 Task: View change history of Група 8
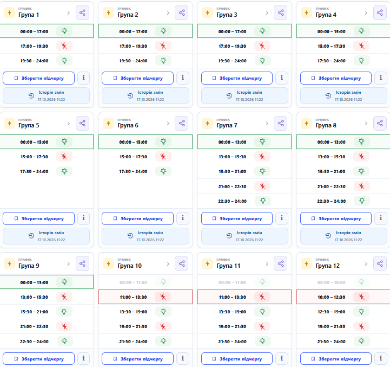pos(343,236)
